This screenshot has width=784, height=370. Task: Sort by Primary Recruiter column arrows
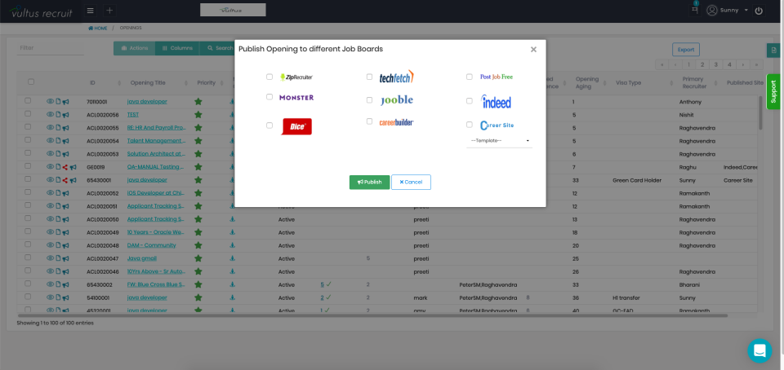tap(718, 83)
